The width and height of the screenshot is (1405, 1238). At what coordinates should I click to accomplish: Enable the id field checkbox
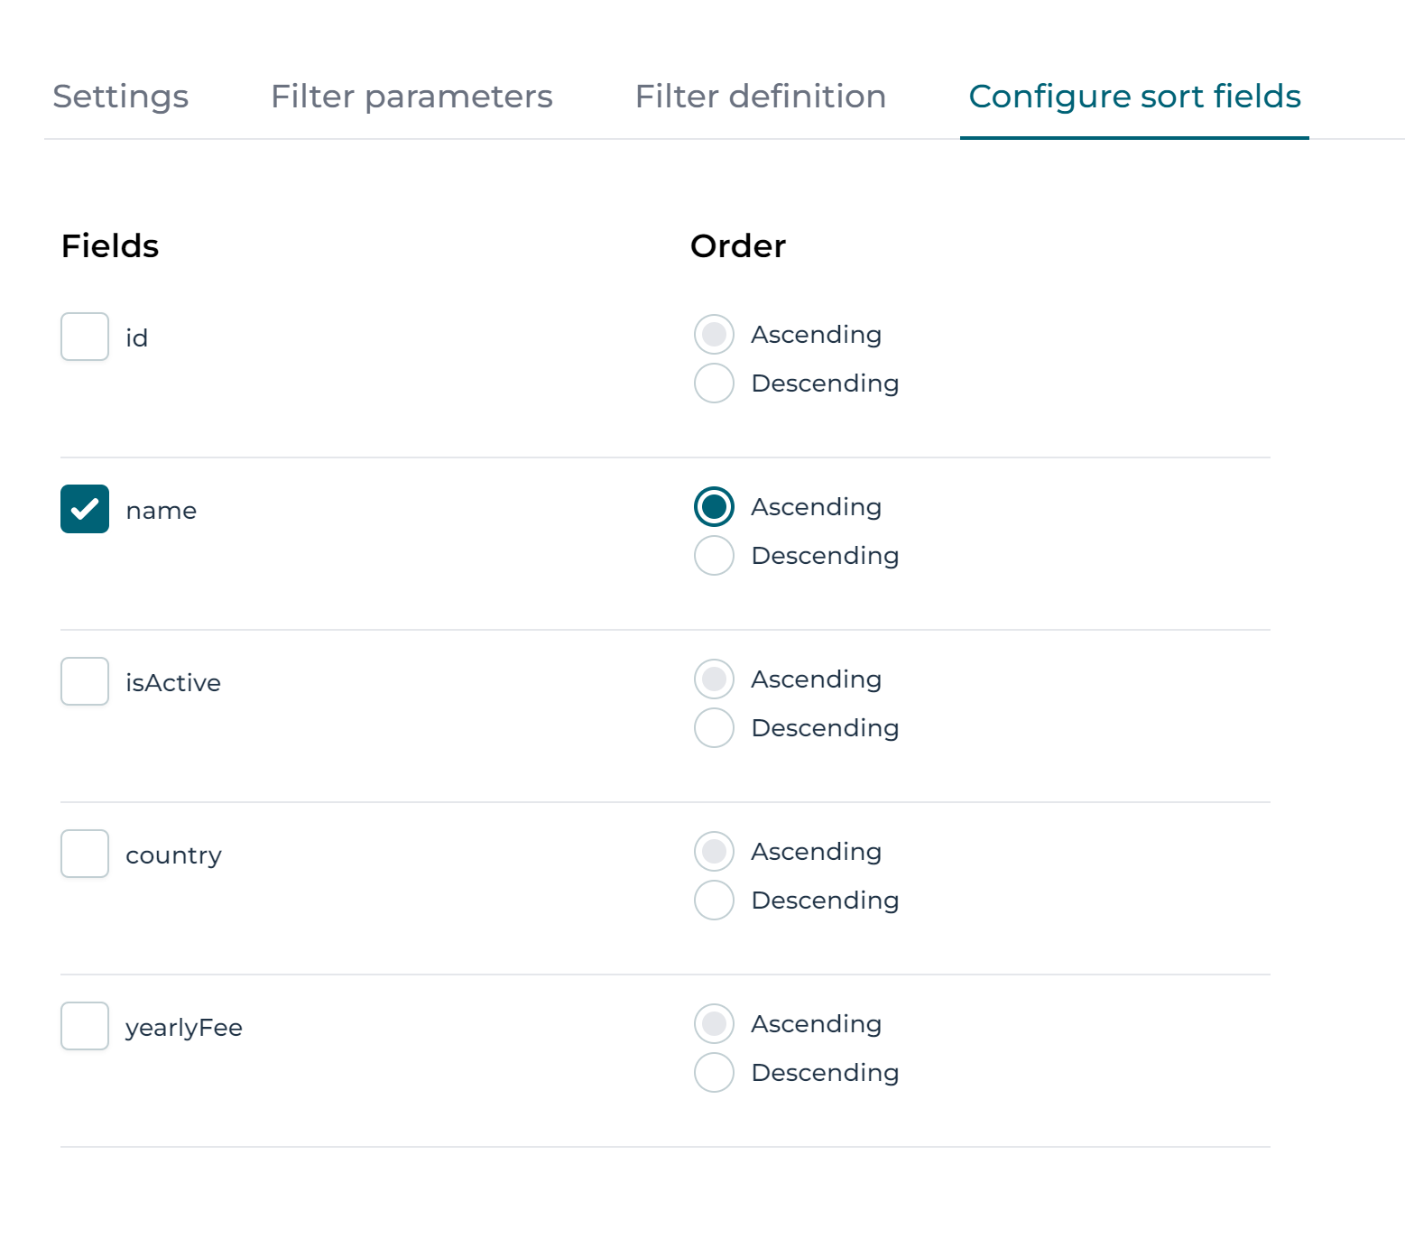(85, 337)
